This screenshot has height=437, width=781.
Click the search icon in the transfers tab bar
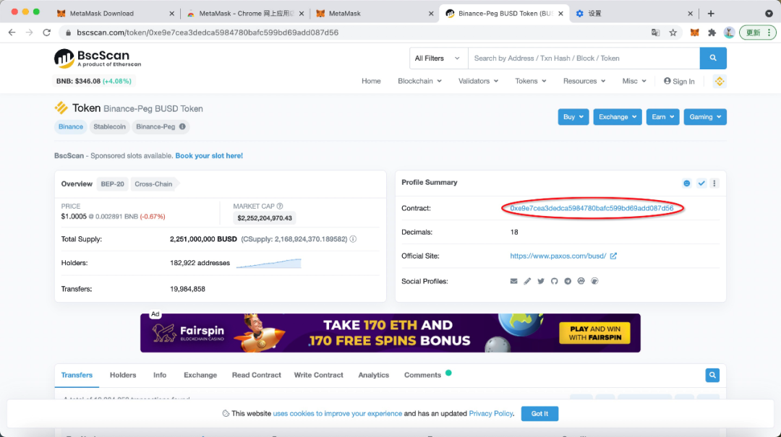(x=712, y=376)
